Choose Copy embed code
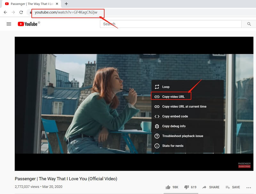The image size is (256, 194). click(x=188, y=116)
